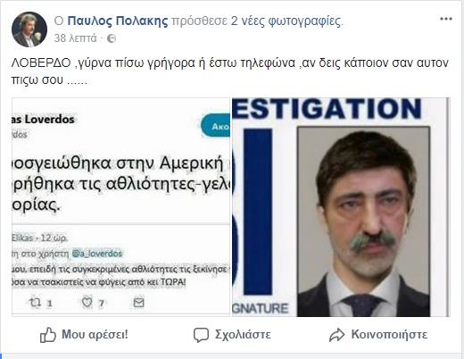
Task: Click the public audience globe icon
Action: (112, 38)
